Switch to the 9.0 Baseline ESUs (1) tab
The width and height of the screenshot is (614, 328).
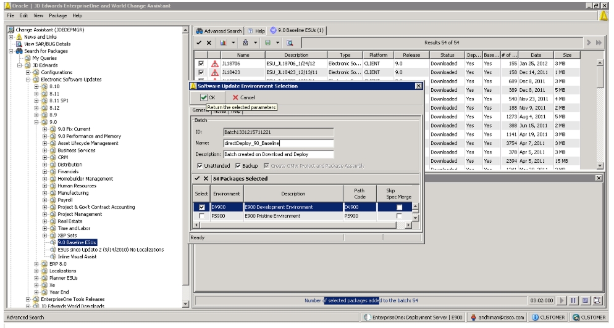pyautogui.click(x=297, y=30)
